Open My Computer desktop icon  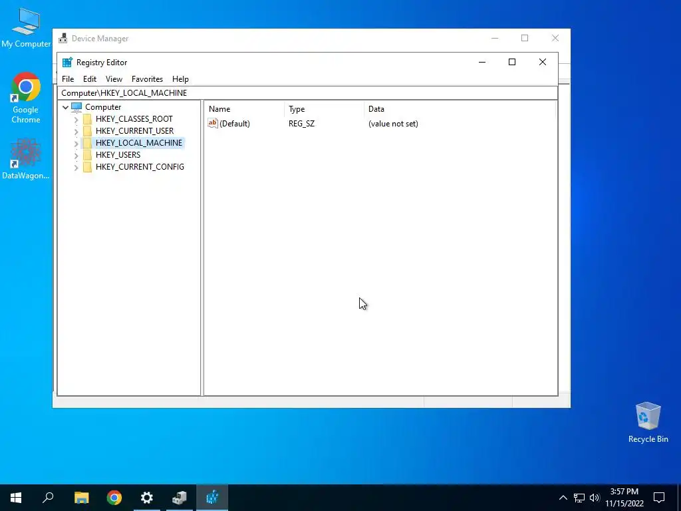[26, 28]
